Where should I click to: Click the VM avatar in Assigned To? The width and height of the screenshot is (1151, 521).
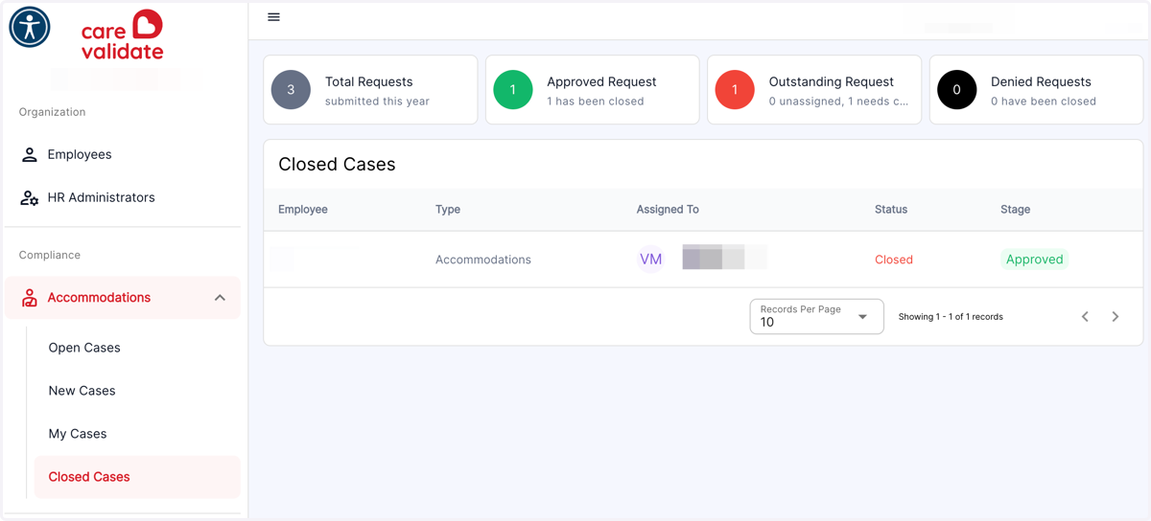click(650, 260)
